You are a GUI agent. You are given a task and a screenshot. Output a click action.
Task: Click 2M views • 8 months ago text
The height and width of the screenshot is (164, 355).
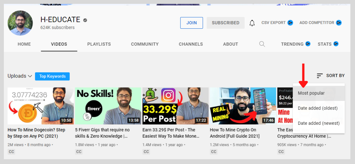tap(30, 145)
